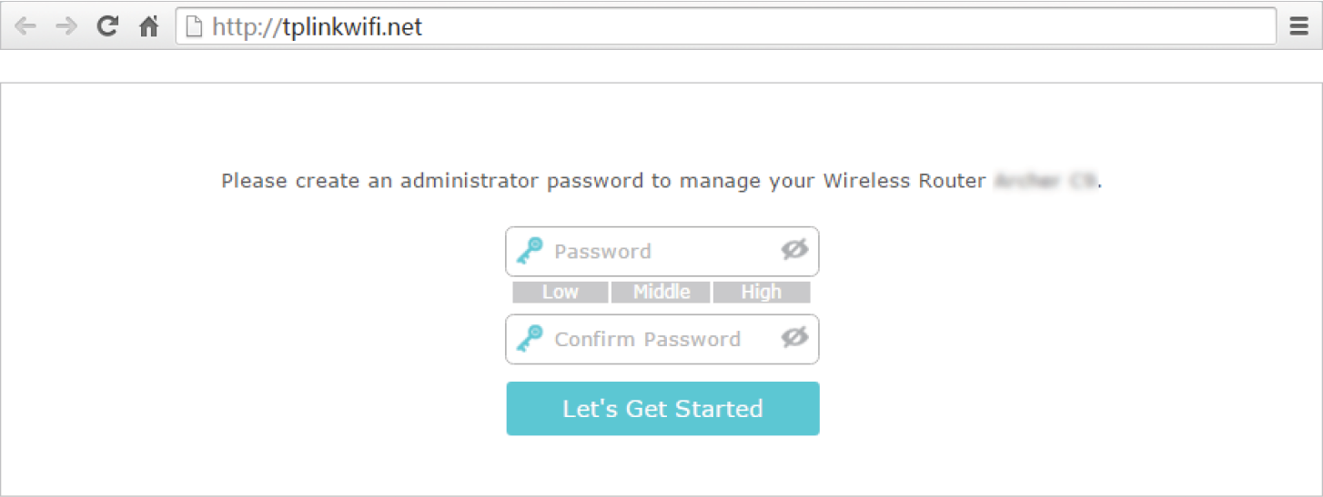Screen dimensions: 1323x497
Task: Click the Let's Get Started button
Action: (662, 409)
